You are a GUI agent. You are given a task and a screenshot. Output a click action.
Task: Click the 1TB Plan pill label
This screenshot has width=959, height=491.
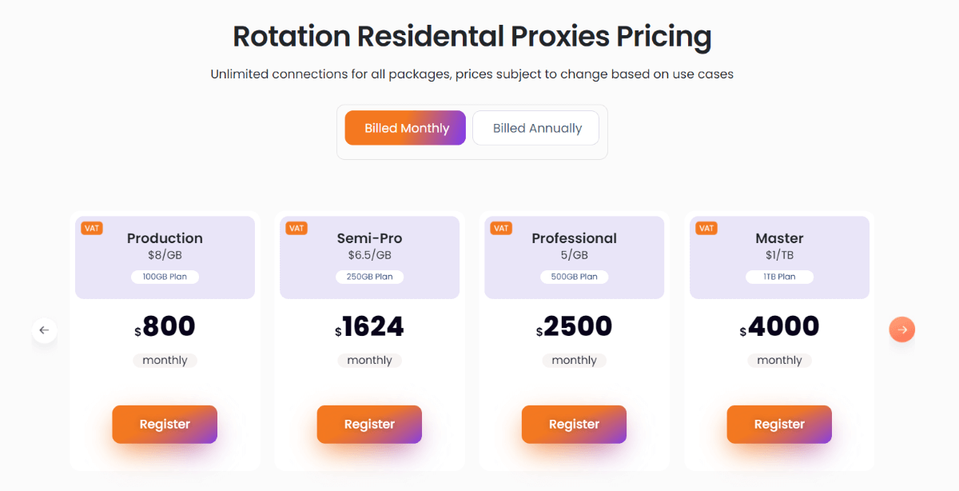(779, 277)
